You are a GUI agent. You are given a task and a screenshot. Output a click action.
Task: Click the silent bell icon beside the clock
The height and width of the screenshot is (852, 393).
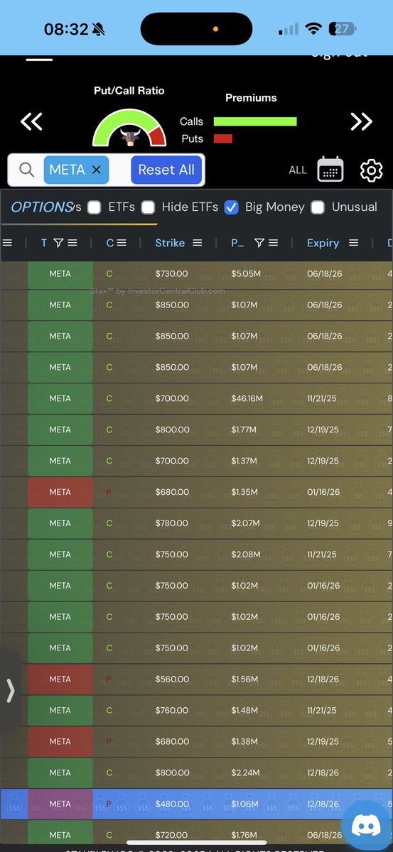(99, 29)
